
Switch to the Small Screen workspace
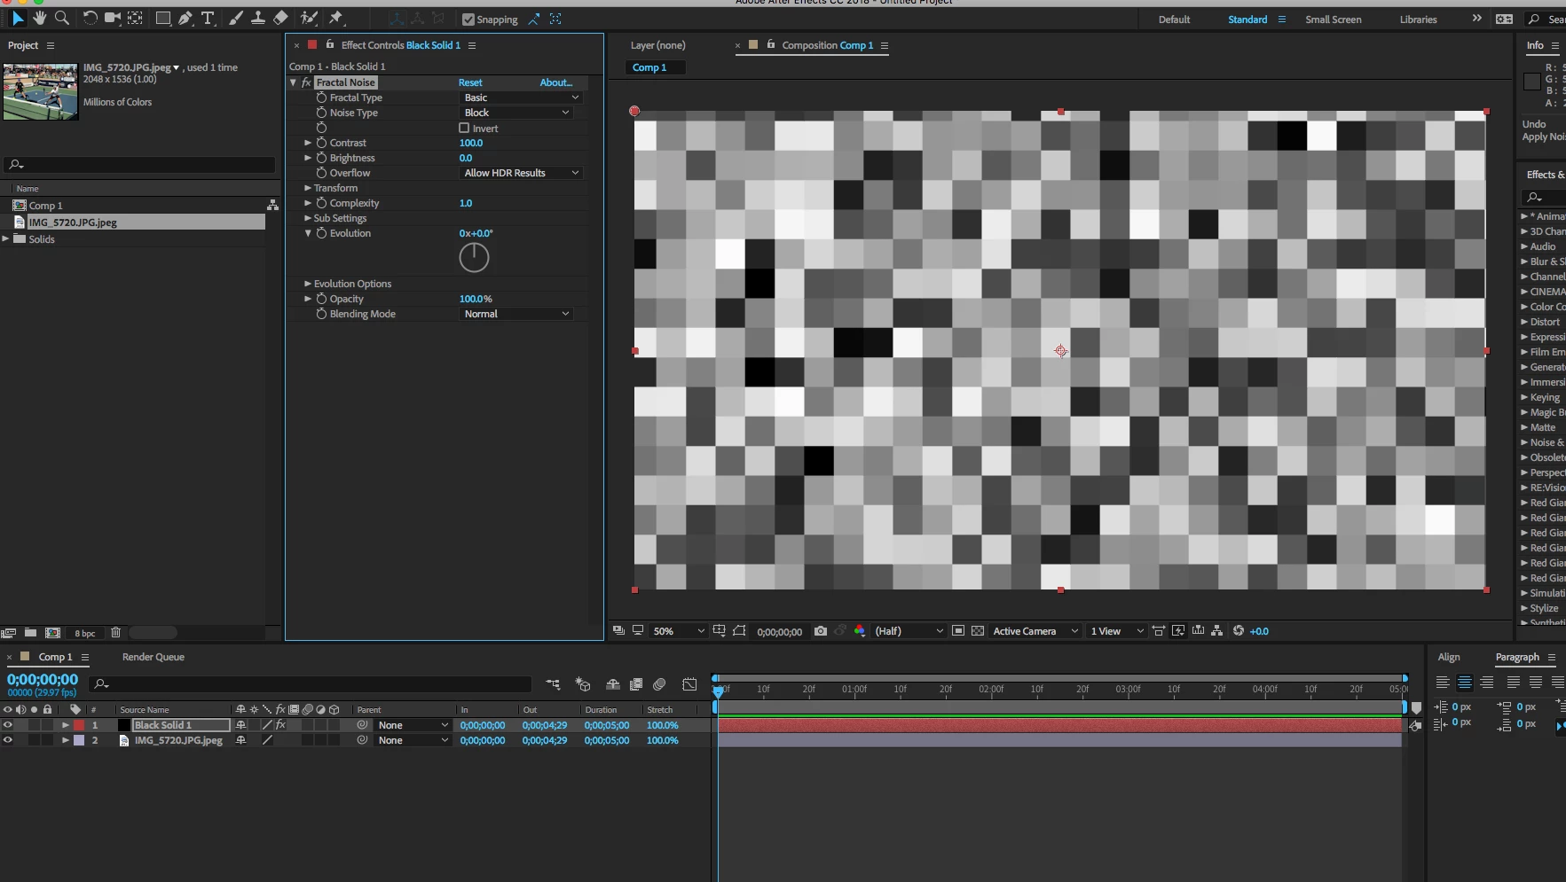[x=1333, y=20]
